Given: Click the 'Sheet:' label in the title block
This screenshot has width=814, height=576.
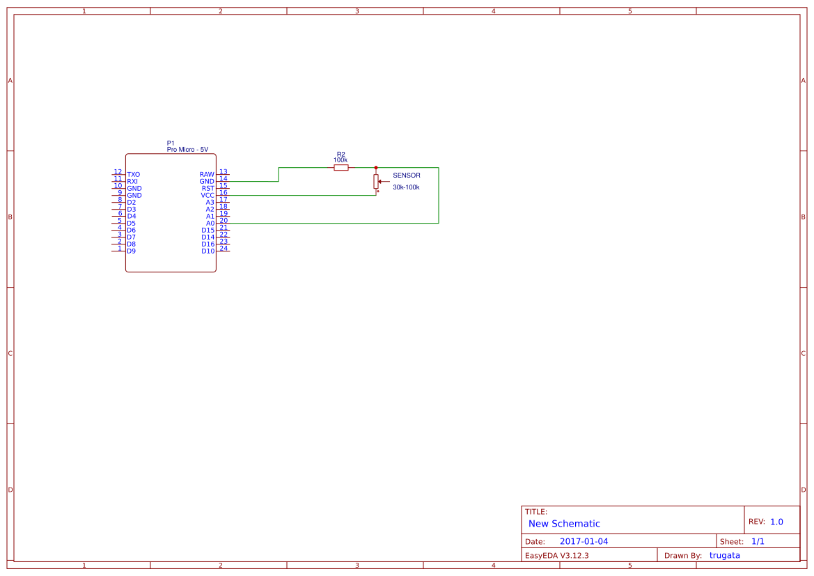Looking at the screenshot, I should (732, 541).
